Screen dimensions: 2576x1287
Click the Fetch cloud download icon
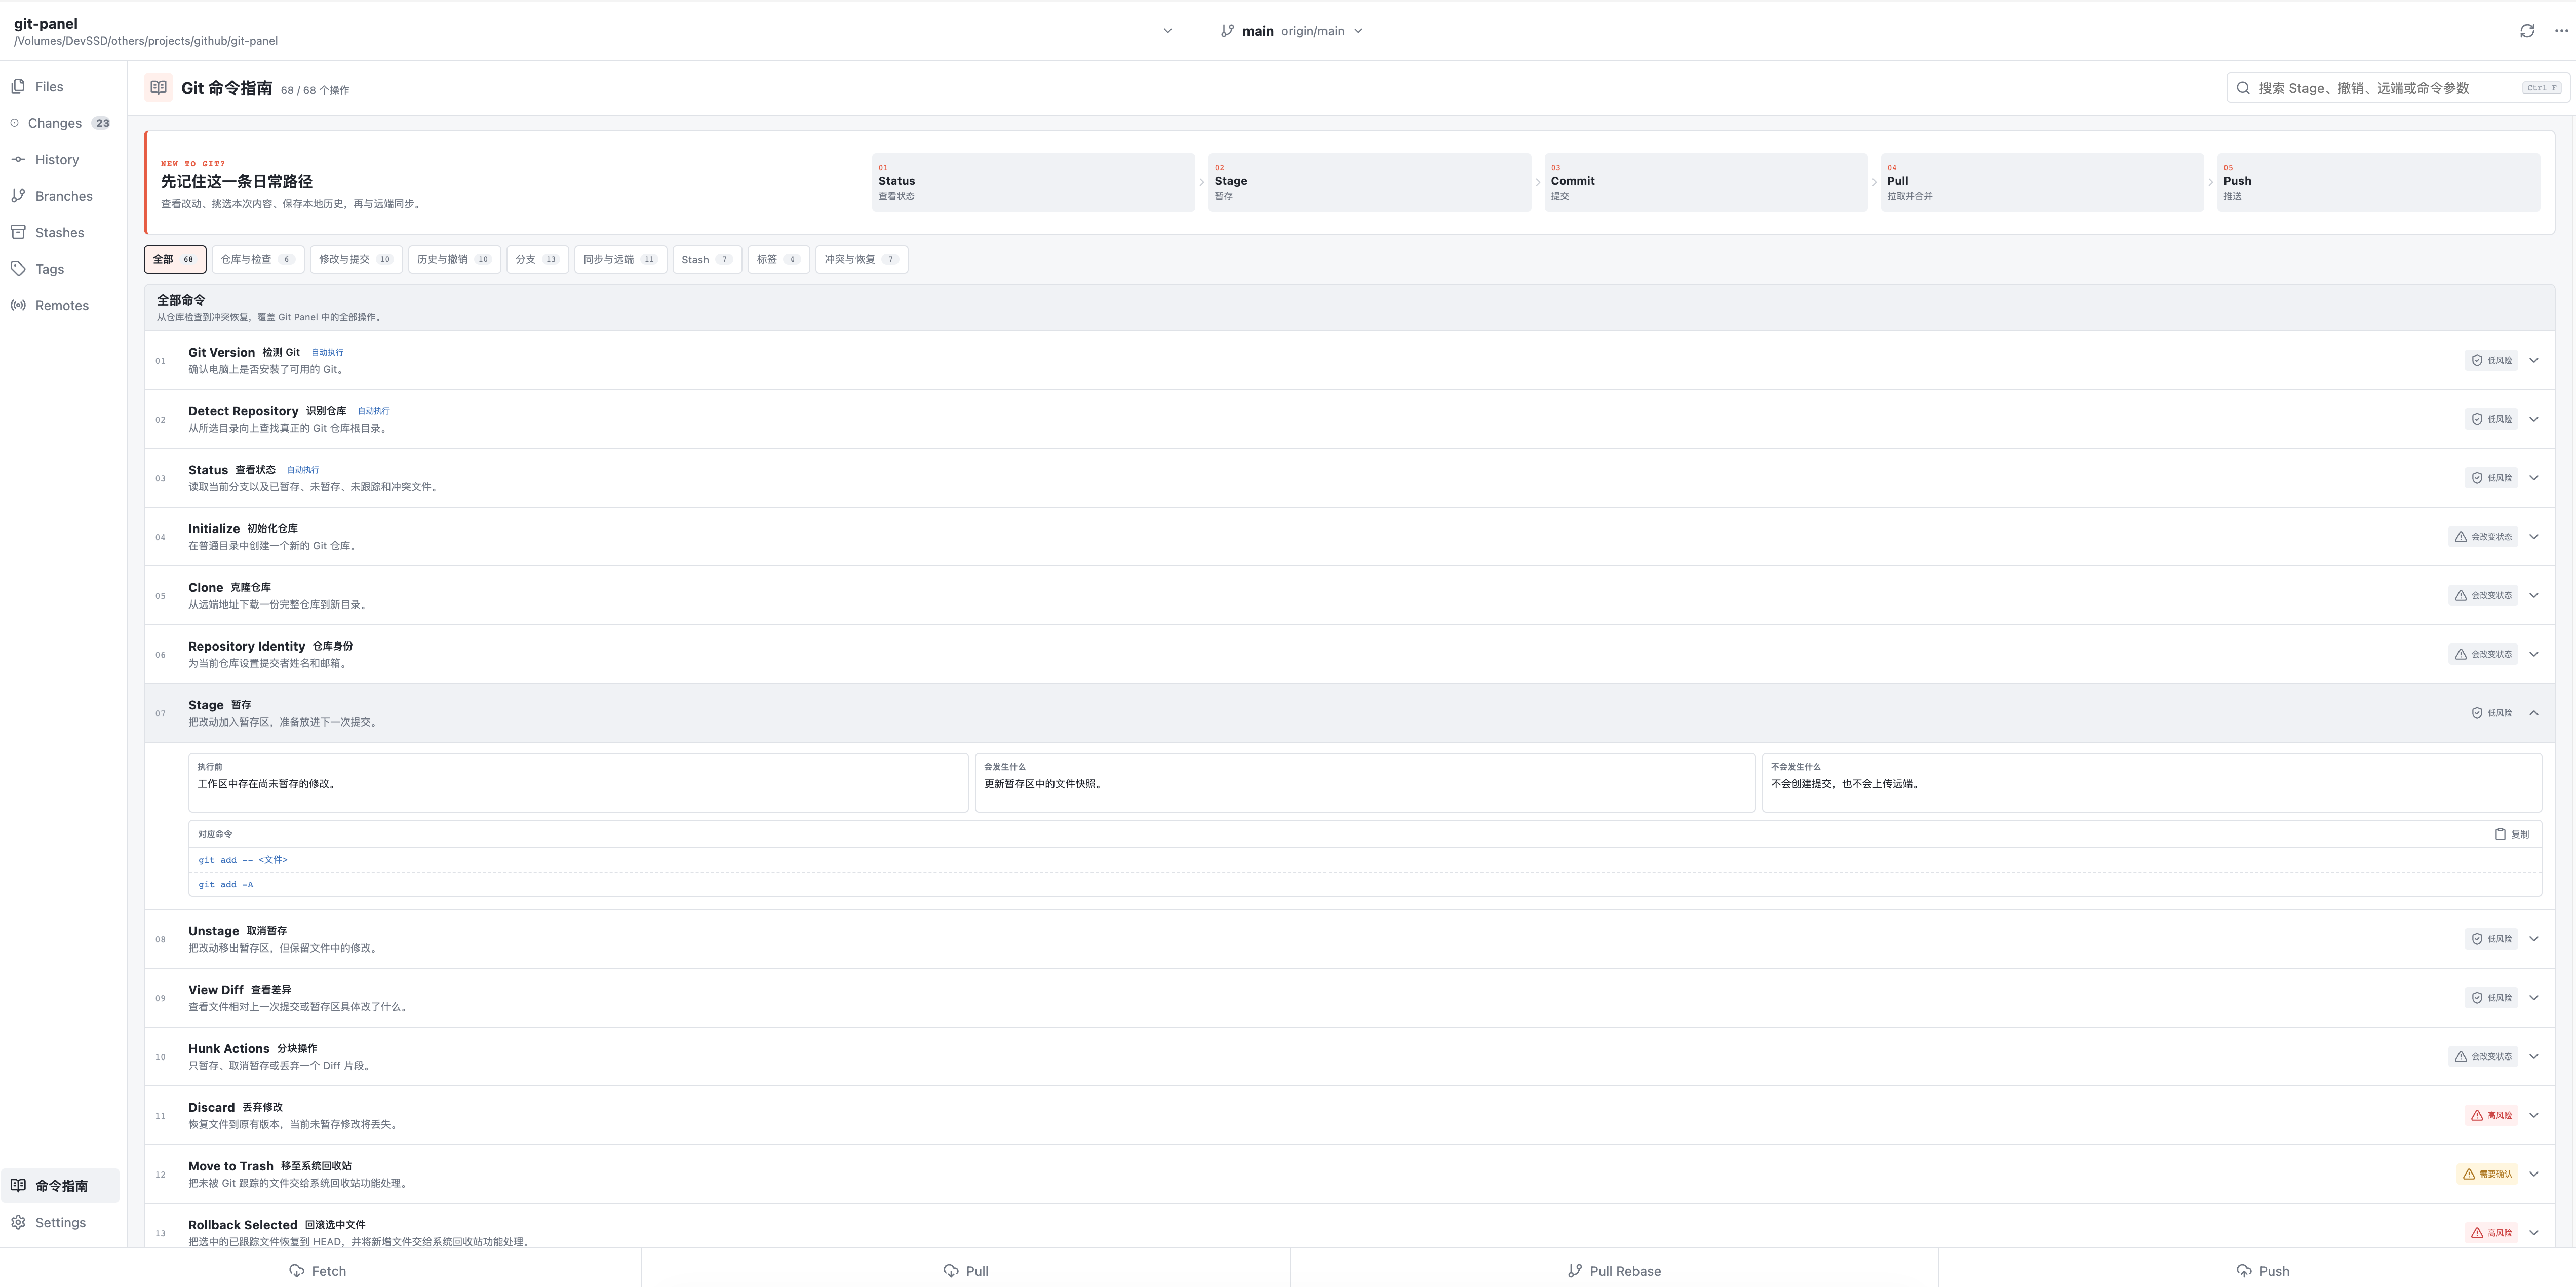tap(297, 1271)
